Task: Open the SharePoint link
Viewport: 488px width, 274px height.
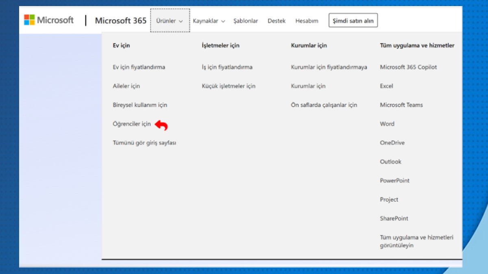Action: click(394, 218)
